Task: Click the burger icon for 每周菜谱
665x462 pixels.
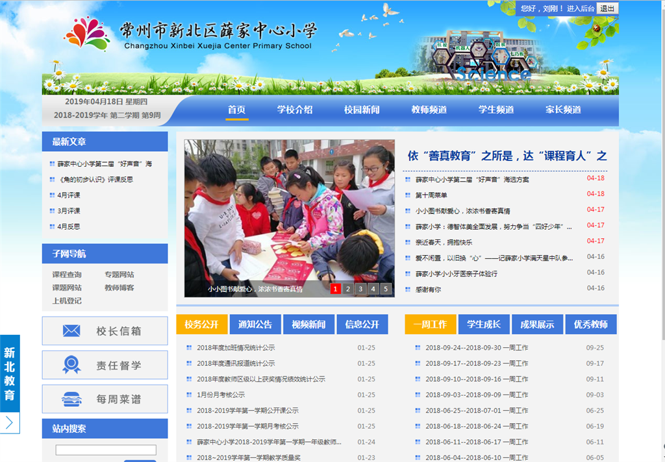Action: click(x=71, y=399)
